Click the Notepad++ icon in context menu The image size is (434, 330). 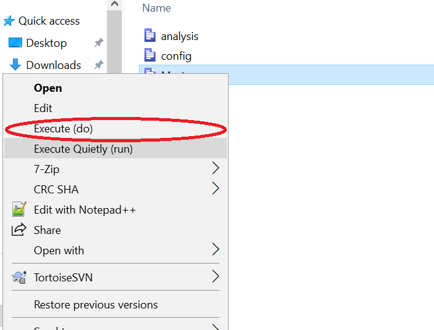tap(19, 209)
